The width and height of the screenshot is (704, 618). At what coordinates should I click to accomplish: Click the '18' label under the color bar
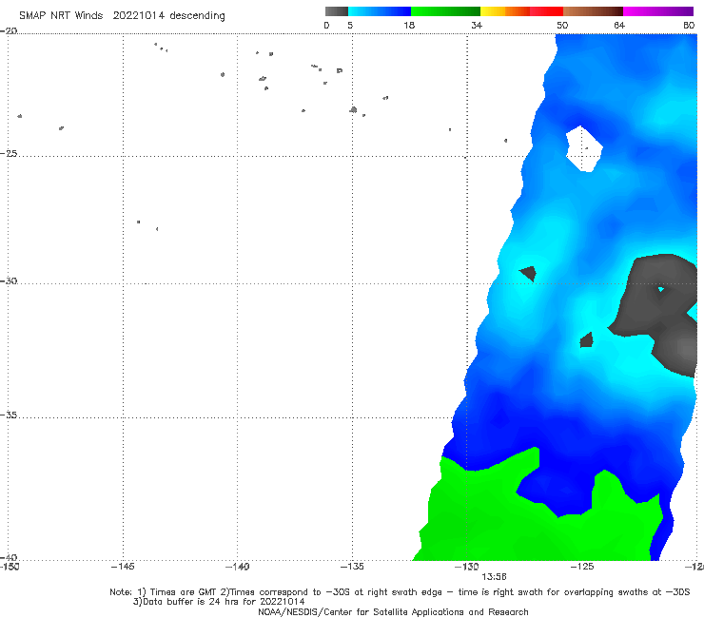[x=409, y=25]
